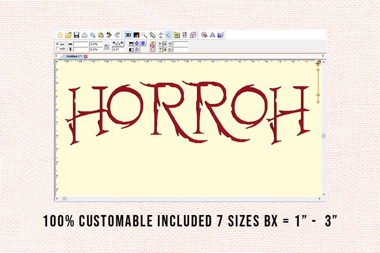Close the Untitled 1 tab

pyautogui.click(x=85, y=56)
